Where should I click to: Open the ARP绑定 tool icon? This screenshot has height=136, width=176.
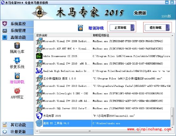click(17, 91)
